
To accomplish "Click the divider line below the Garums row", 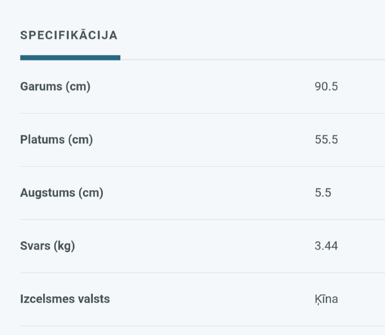I will pos(203,113).
